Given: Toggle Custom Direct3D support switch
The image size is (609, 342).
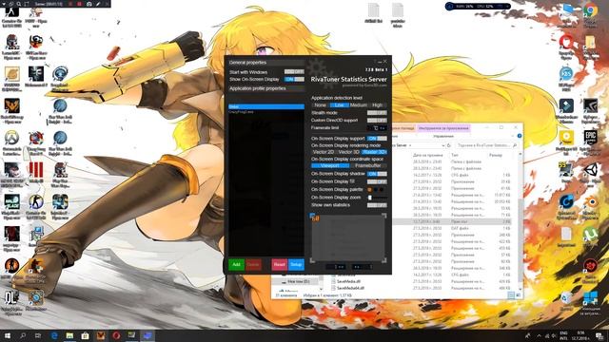Looking at the screenshot, I should (x=377, y=121).
